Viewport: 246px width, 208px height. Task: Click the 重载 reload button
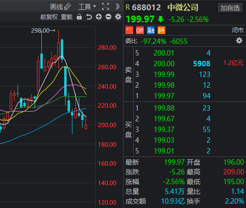67,17
